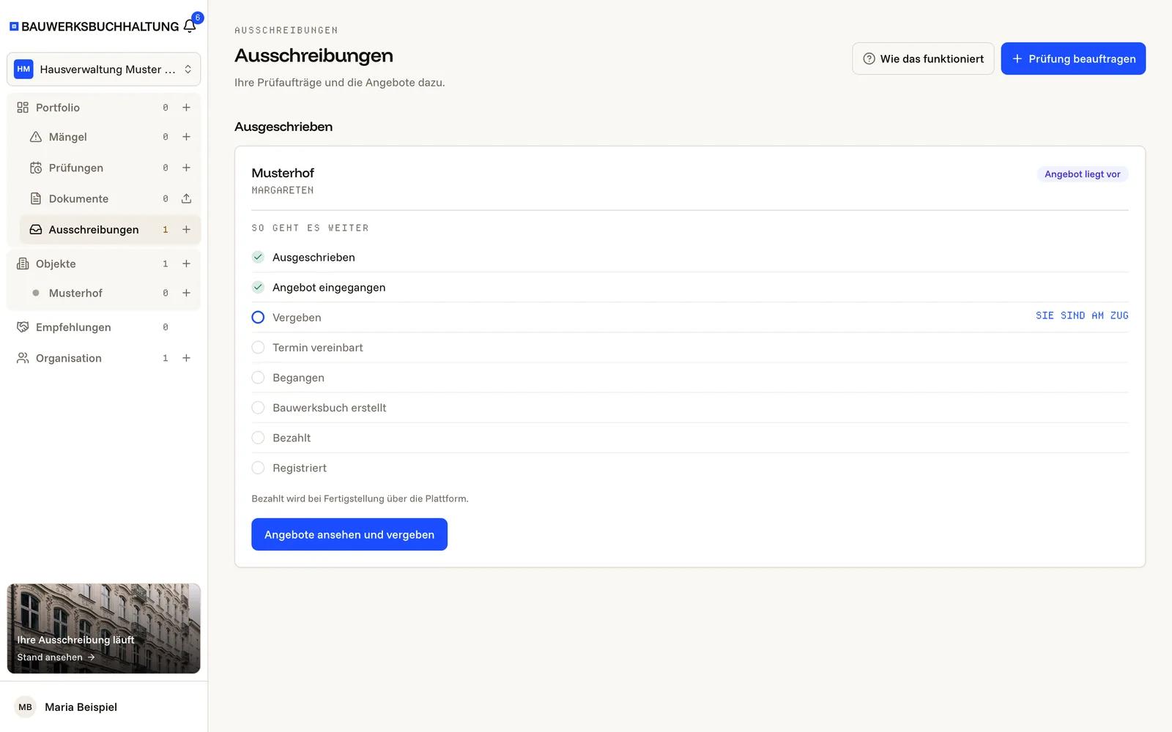
Task: Click the Angebot liegt vor status badge
Action: click(1083, 174)
